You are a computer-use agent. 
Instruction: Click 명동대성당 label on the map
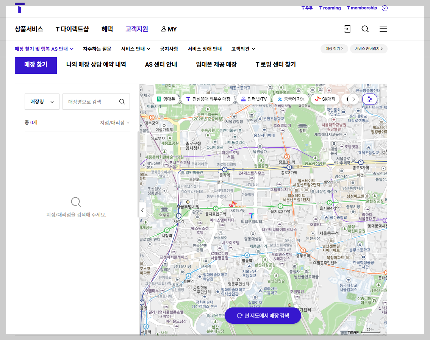(x=253, y=239)
